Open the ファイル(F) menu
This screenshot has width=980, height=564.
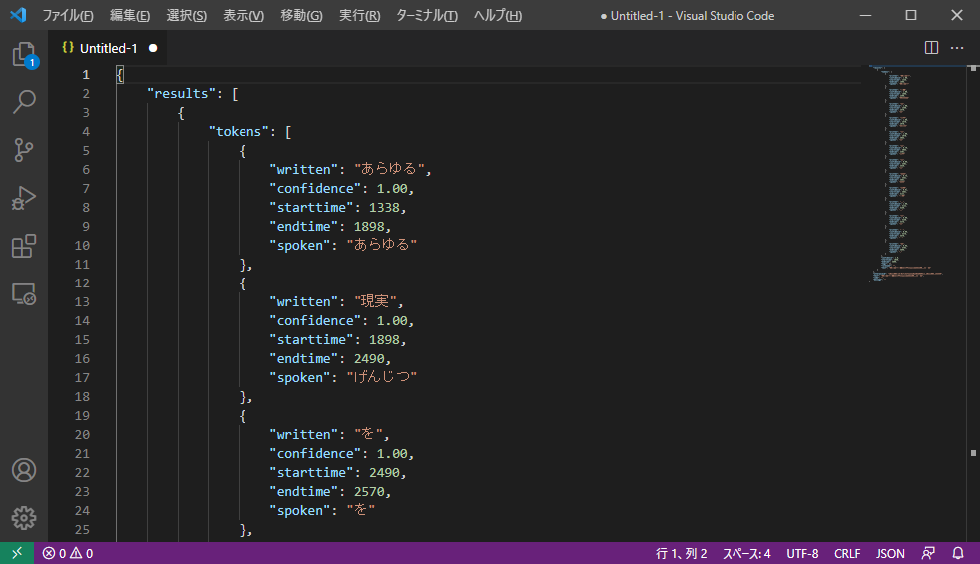pos(68,16)
